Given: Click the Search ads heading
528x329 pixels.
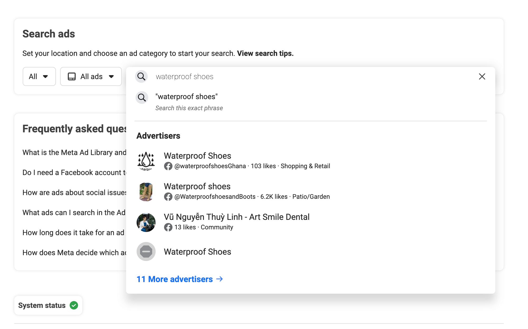Looking at the screenshot, I should point(49,34).
